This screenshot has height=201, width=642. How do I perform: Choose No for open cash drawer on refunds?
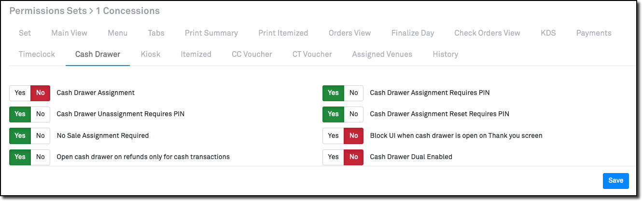pyautogui.click(x=41, y=157)
